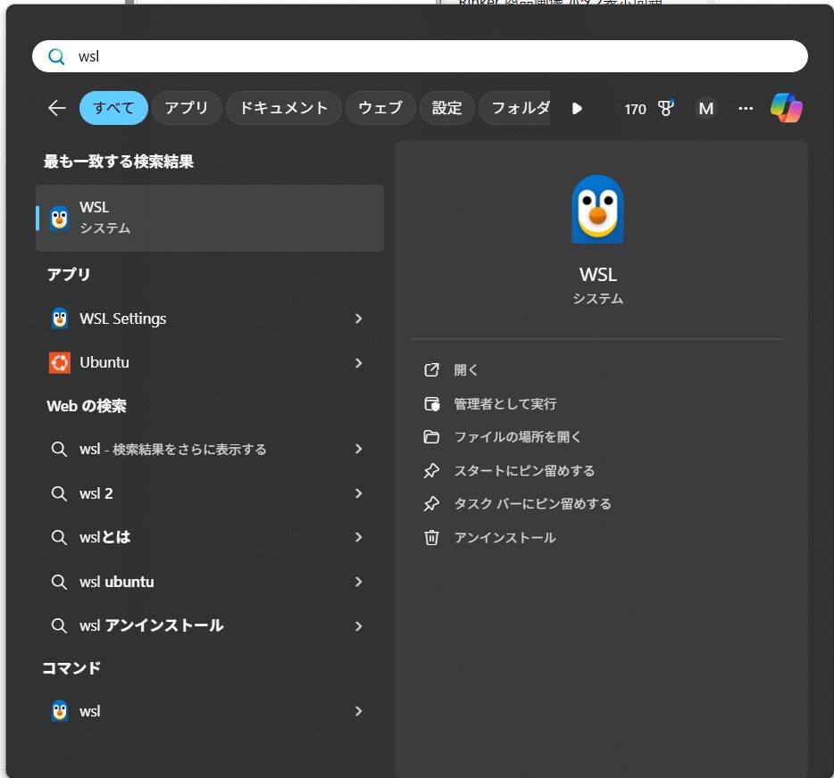Expand the wsl command result chevron
This screenshot has height=778, width=834.
coord(358,711)
